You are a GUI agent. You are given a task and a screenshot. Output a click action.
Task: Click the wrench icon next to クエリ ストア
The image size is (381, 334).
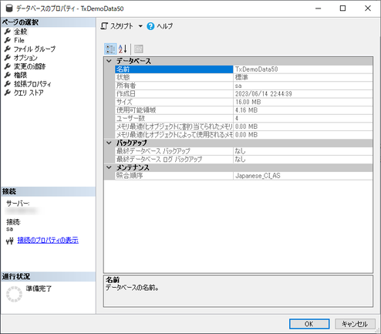[8, 93]
